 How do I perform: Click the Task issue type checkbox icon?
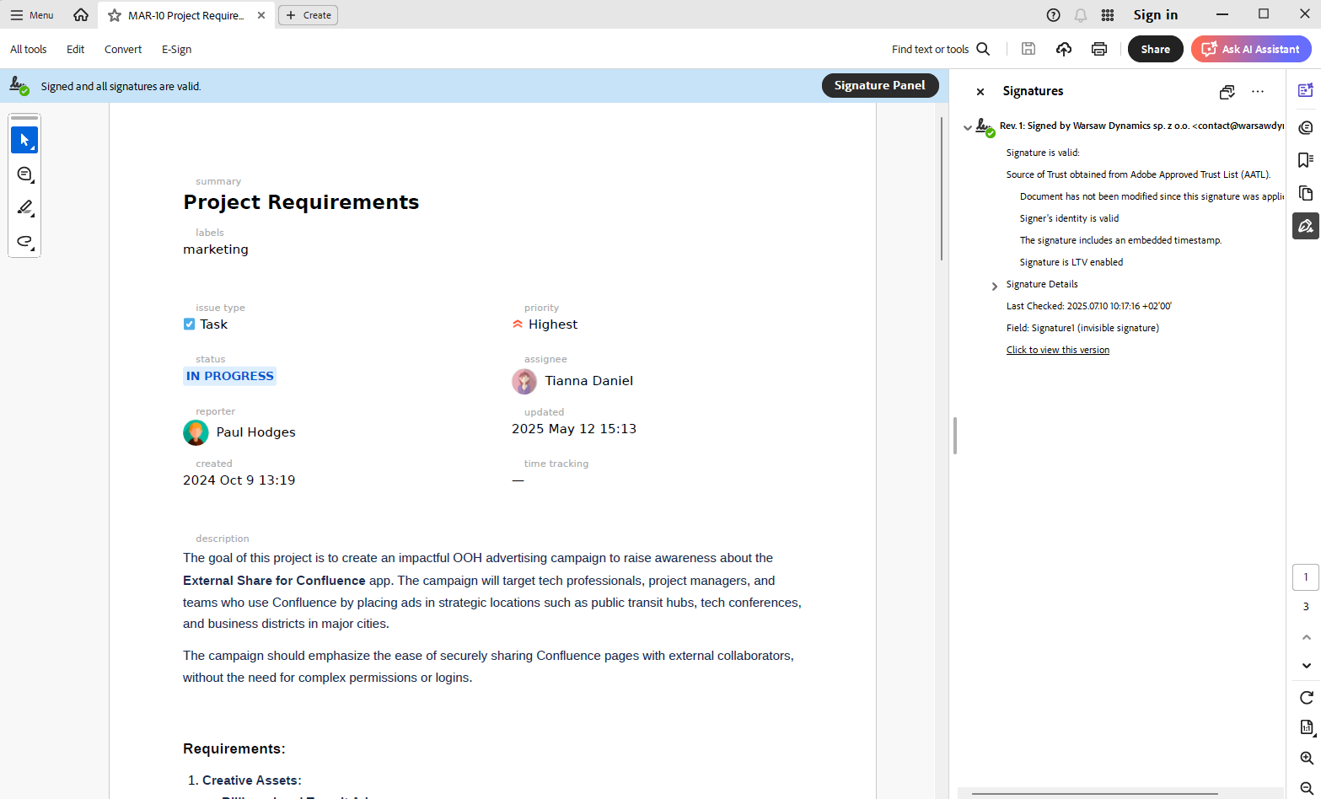tap(189, 324)
